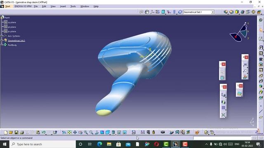Screen dimensions: 264x148
Task: Click the Measure Between icon
Action: [142, 132]
